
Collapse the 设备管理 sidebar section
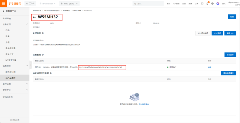click(27, 24)
